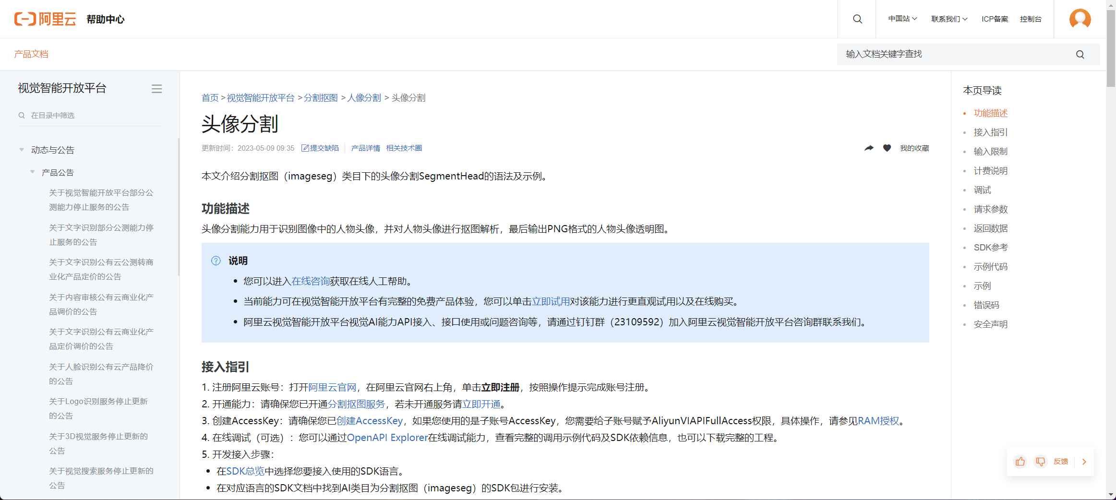
Task: Open the header search magnifier icon
Action: click(857, 19)
